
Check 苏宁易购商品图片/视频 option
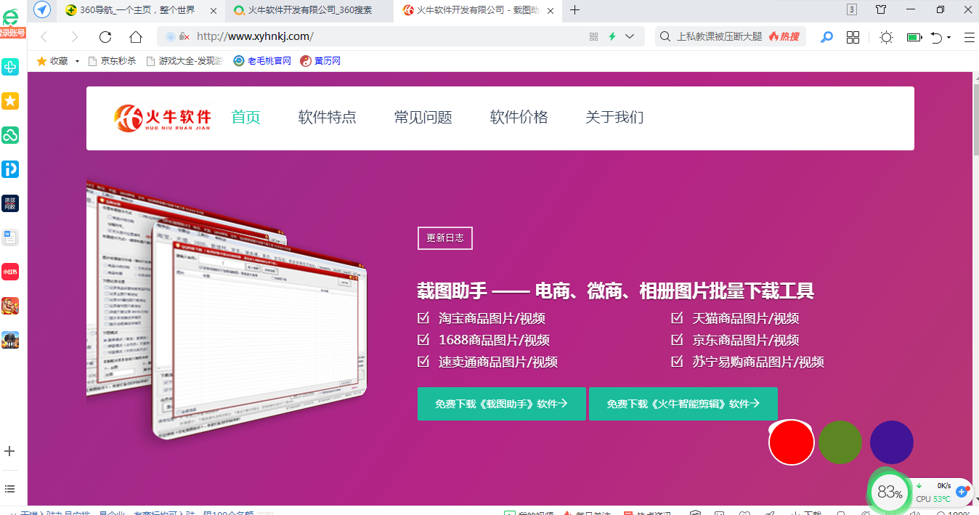675,361
